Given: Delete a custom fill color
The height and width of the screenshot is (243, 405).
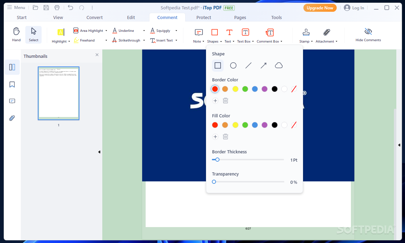Looking at the screenshot, I should [225, 137].
